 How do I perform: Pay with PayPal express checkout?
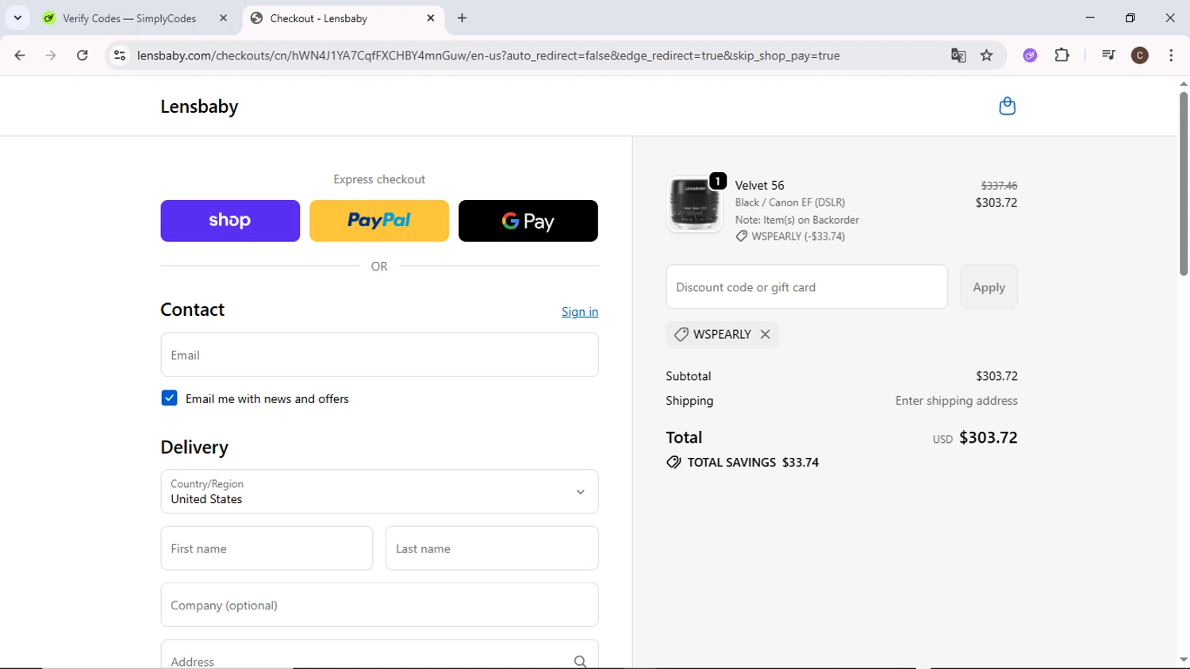point(379,221)
